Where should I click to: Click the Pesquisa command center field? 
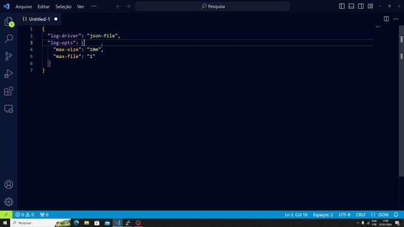pyautogui.click(x=213, y=6)
